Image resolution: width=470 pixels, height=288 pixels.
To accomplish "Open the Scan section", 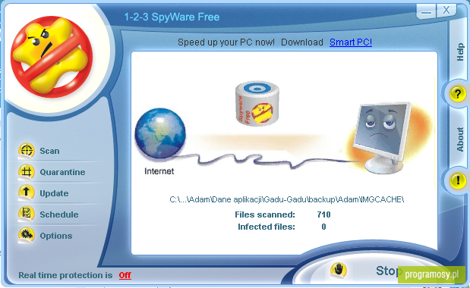I will [49, 151].
